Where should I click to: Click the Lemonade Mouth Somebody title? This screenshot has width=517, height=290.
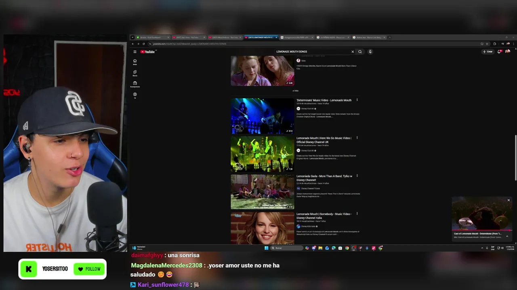pos(324,215)
